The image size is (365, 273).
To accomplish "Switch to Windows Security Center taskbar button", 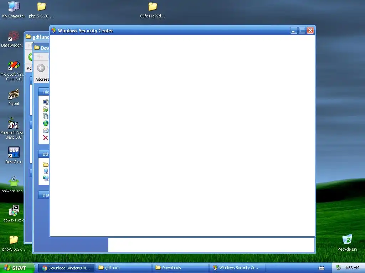I will 237,268.
